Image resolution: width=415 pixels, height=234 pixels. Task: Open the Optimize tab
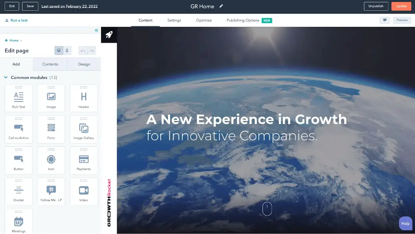204,20
